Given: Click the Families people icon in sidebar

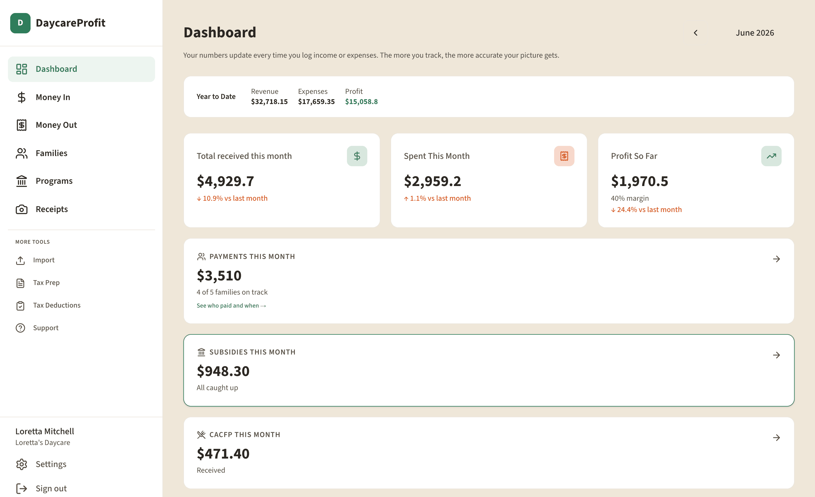Looking at the screenshot, I should [22, 153].
